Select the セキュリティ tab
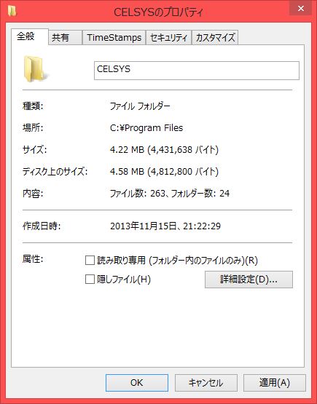 (168, 38)
